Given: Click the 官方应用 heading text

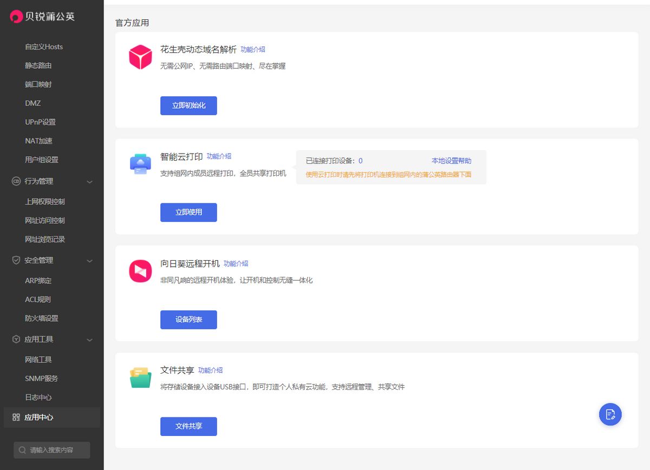Looking at the screenshot, I should tap(132, 23).
